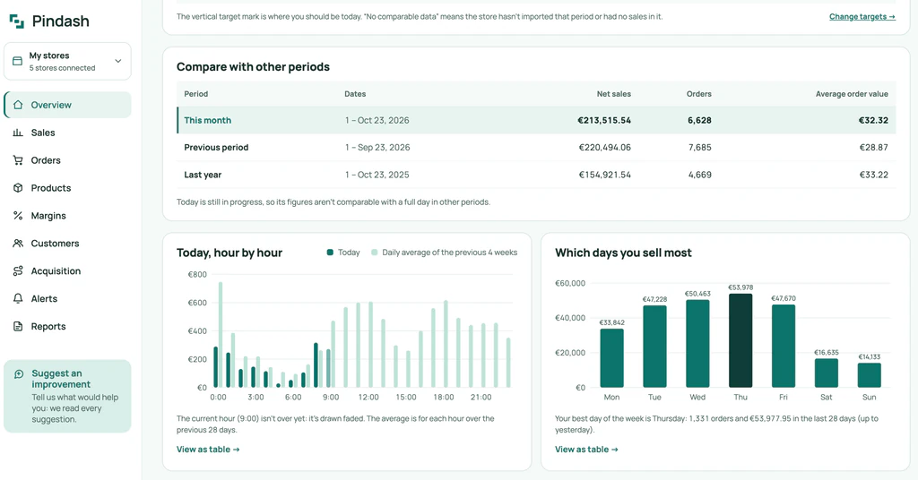Open the My stores selector
Image resolution: width=918 pixels, height=480 pixels.
coord(67,61)
